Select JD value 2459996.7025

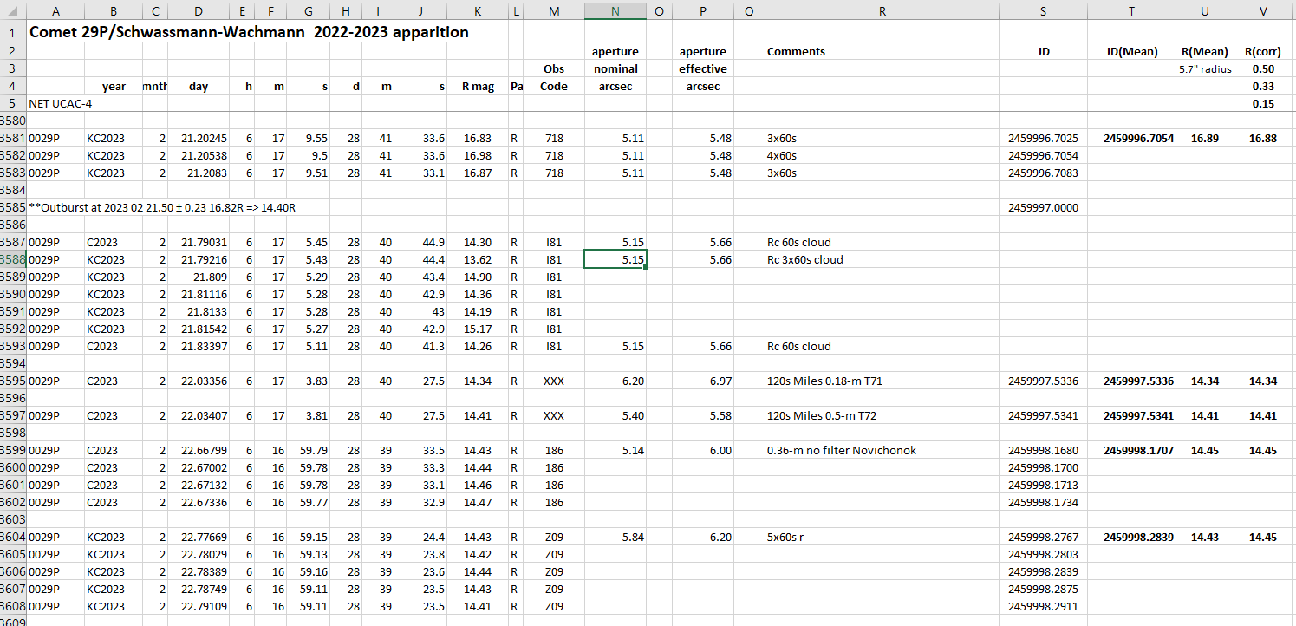point(1043,138)
